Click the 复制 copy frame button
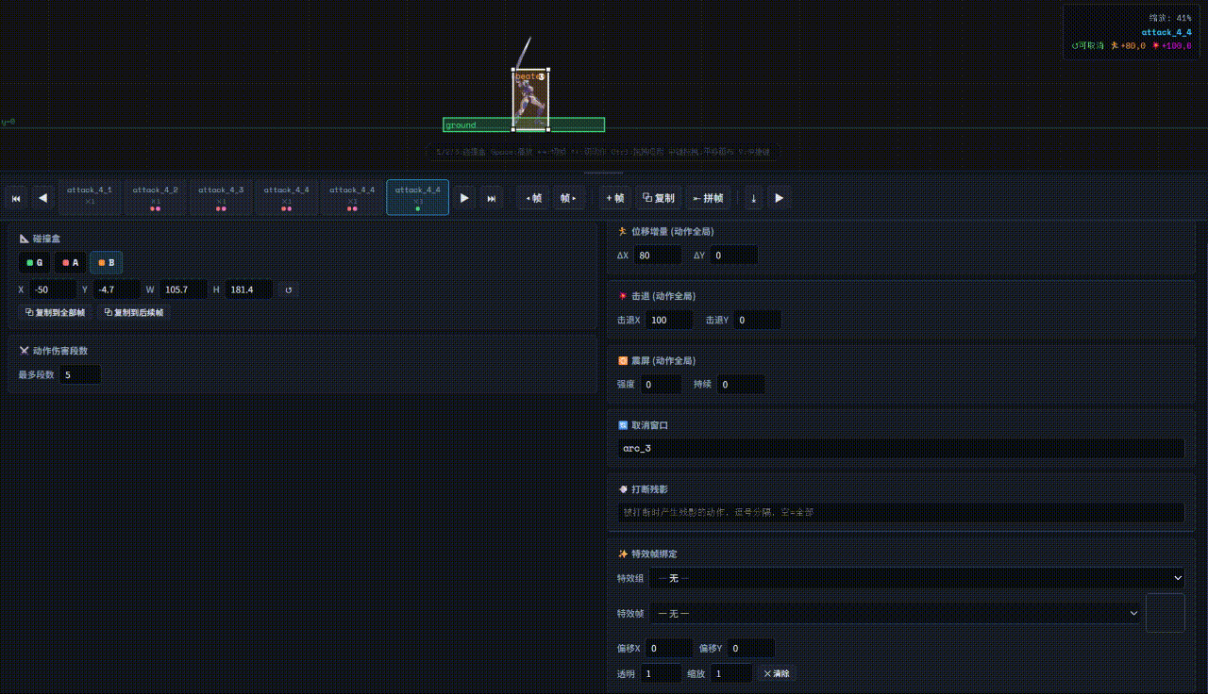The image size is (1208, 694). point(659,198)
